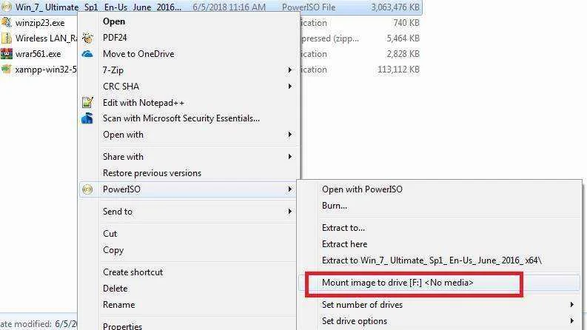Expand the Share with submenu arrow

[289, 156]
